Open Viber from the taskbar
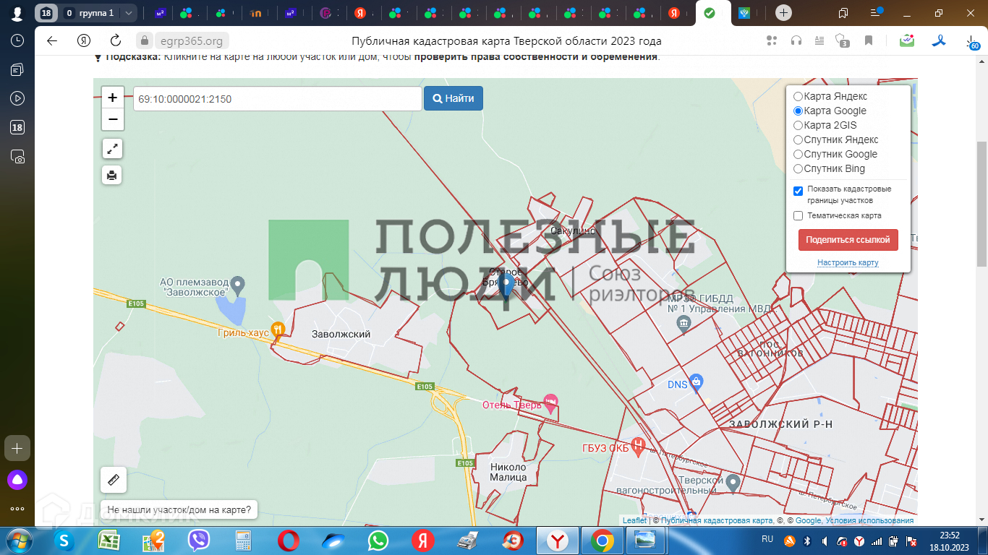 (198, 541)
